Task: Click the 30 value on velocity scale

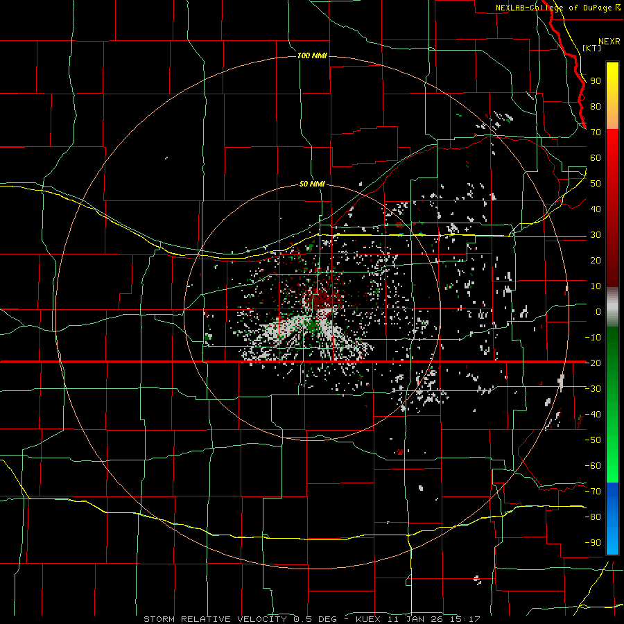Action: [x=596, y=235]
